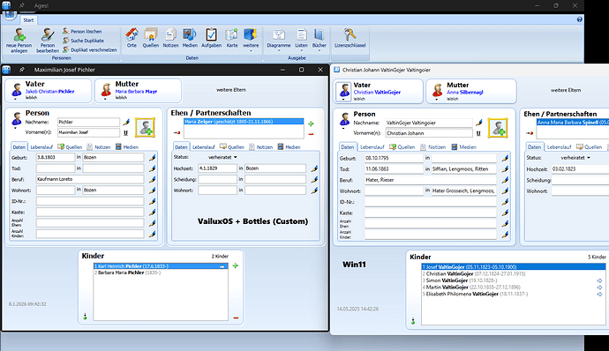Open Vater Jakob Christian Pichler

(x=49, y=91)
